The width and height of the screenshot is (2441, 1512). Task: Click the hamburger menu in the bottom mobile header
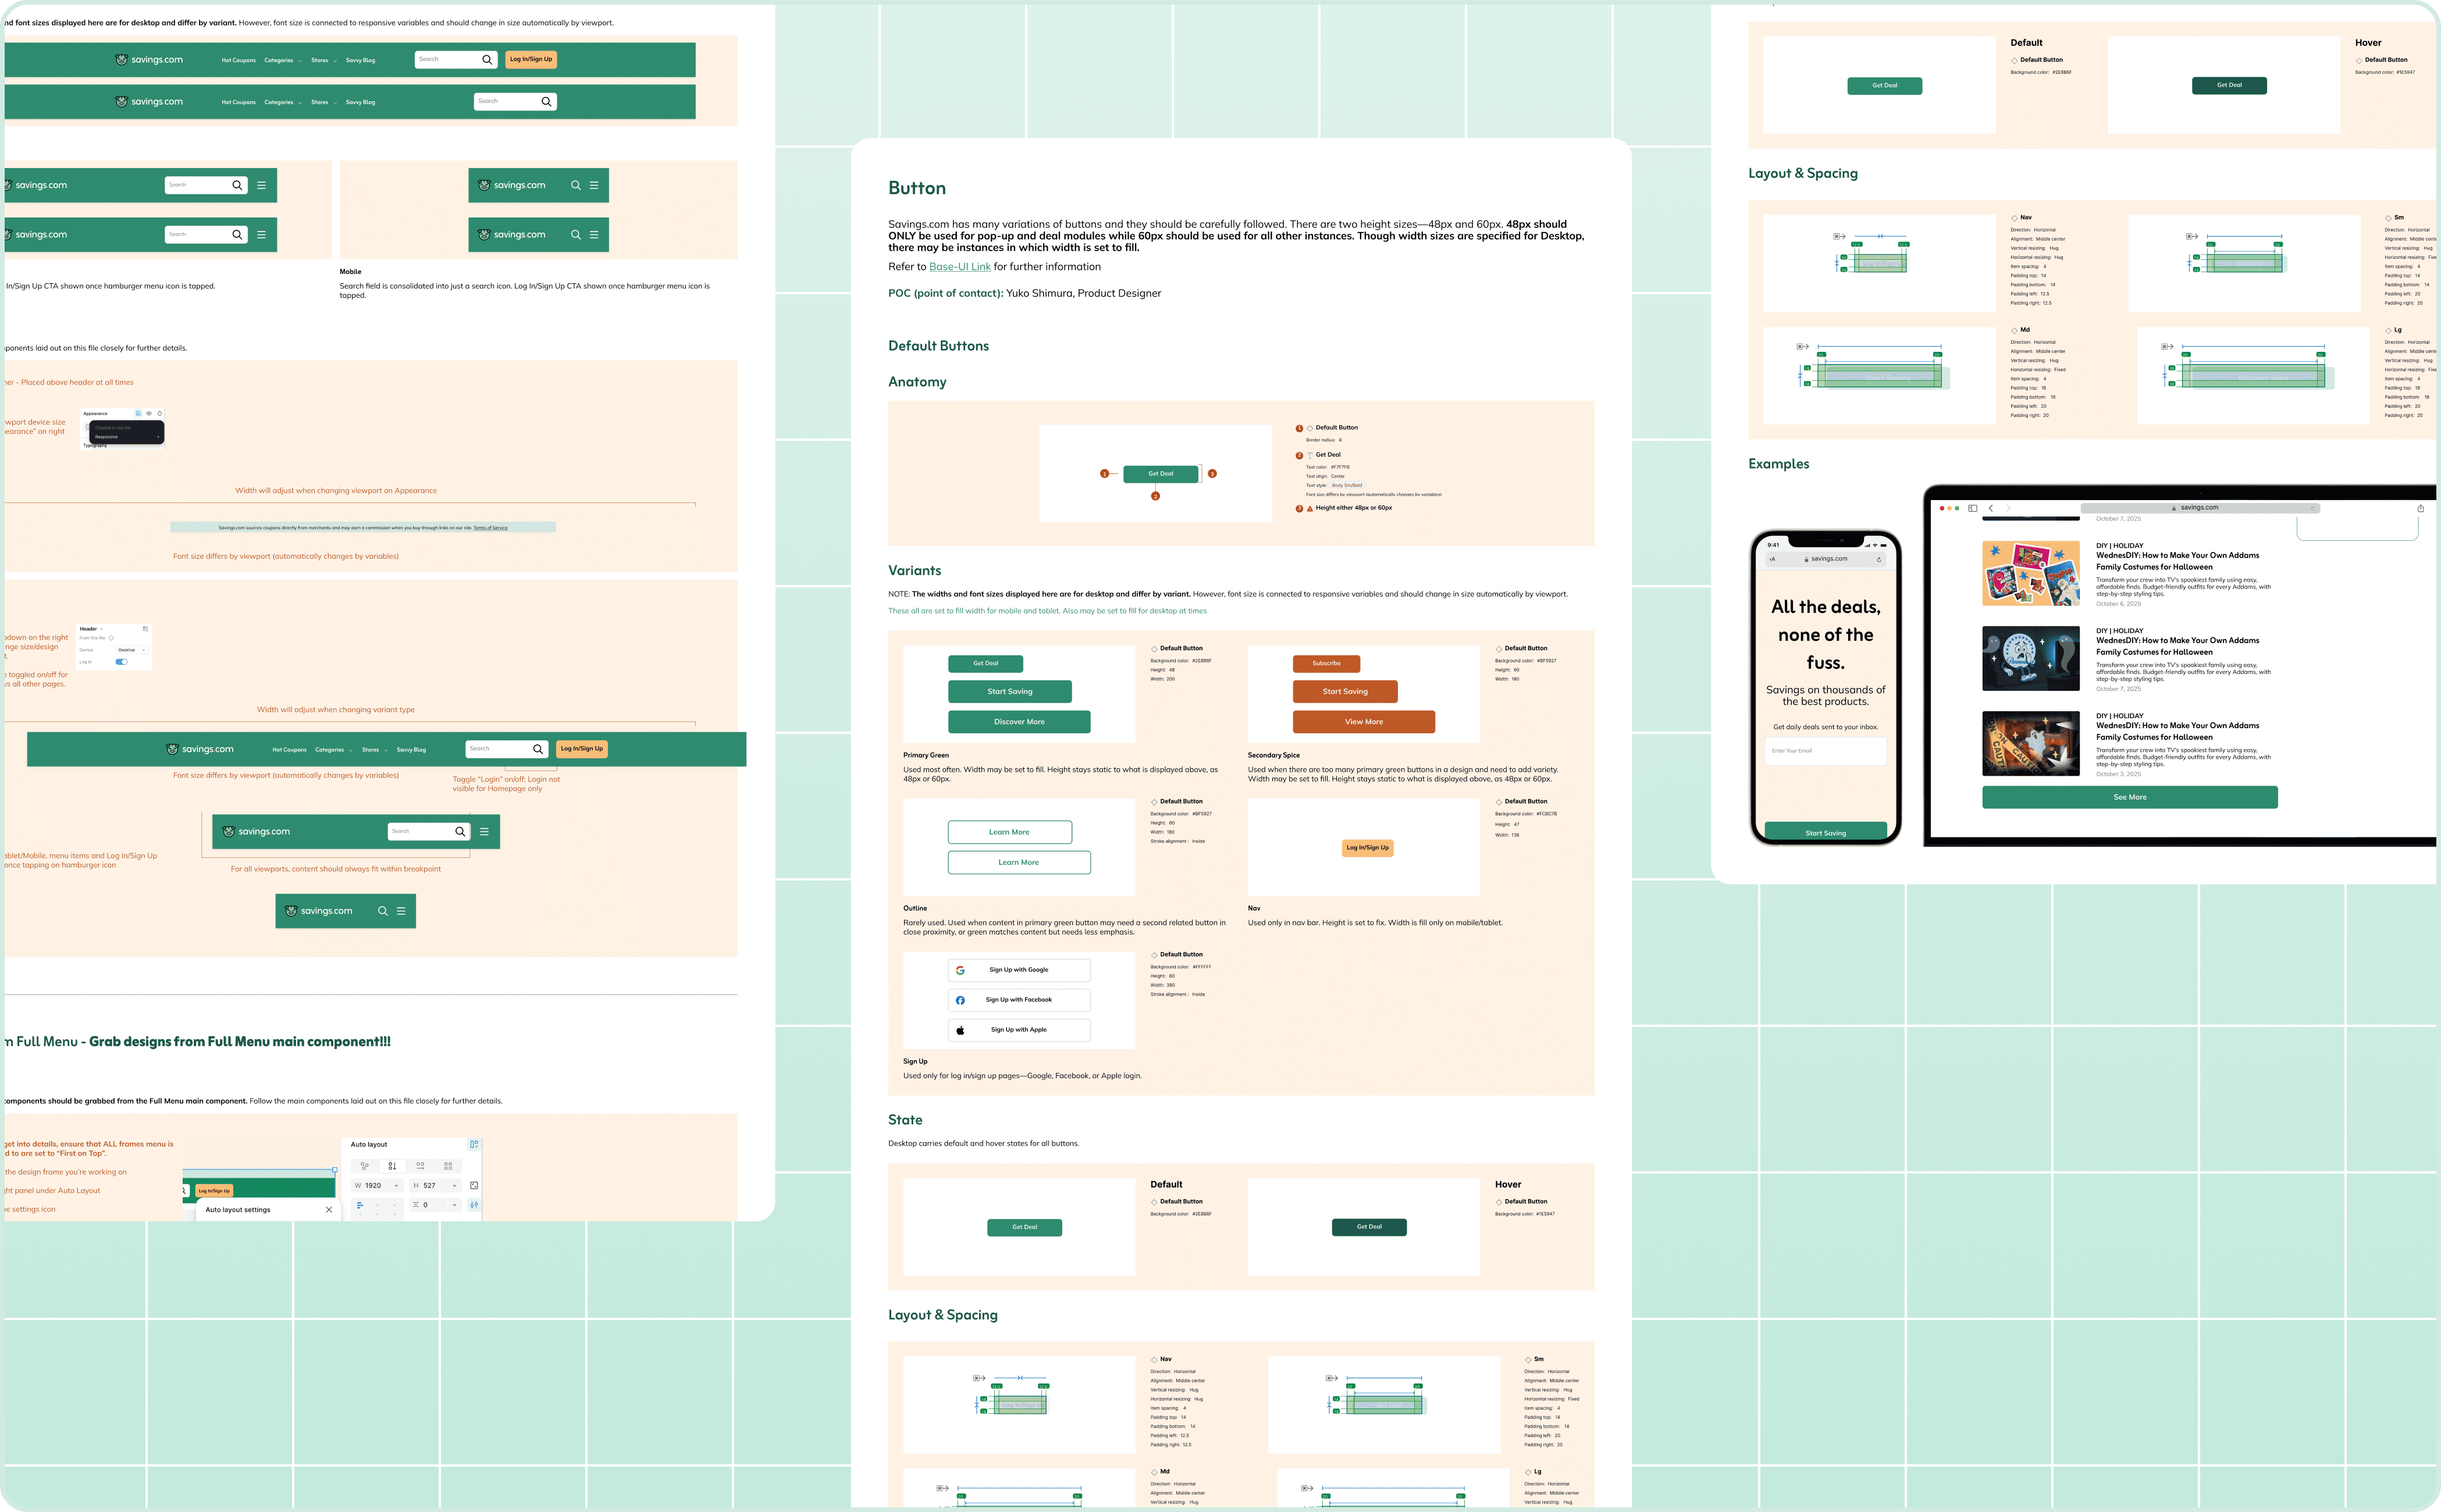401,911
